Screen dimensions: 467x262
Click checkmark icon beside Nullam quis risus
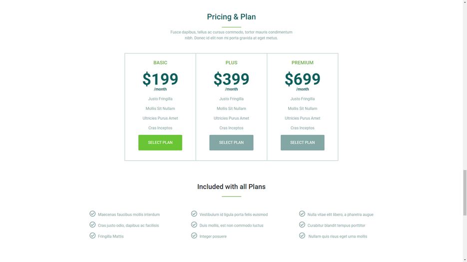tap(302, 236)
